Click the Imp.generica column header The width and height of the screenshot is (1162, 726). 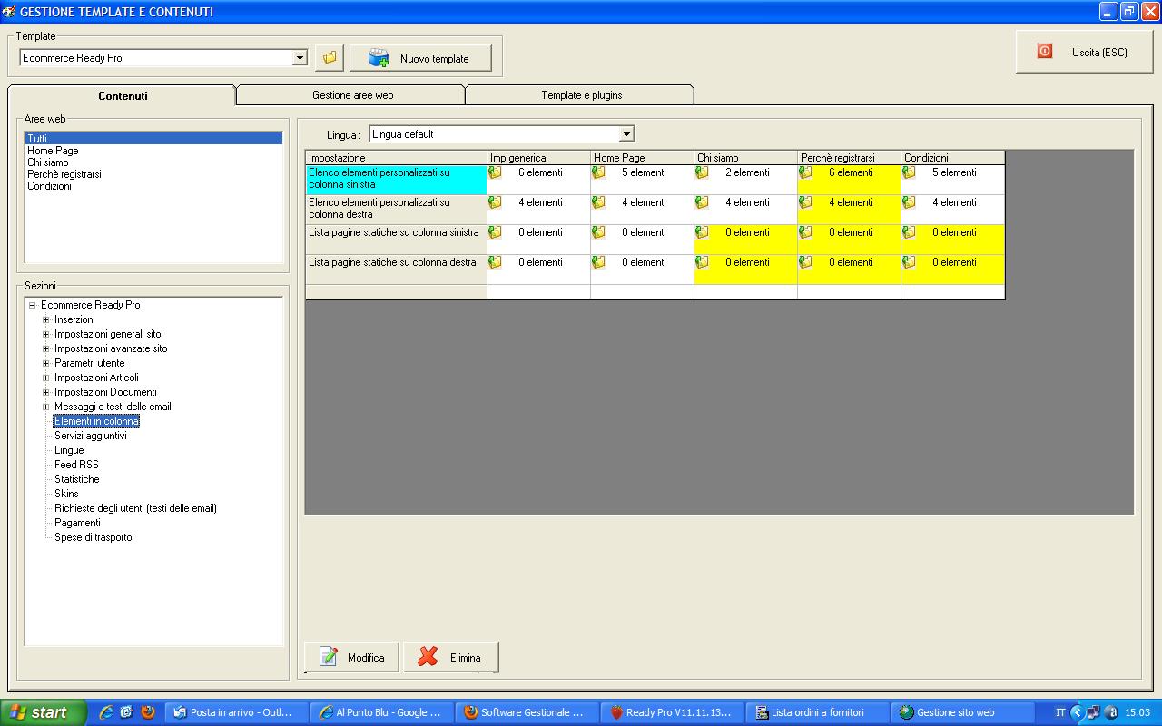tap(538, 158)
